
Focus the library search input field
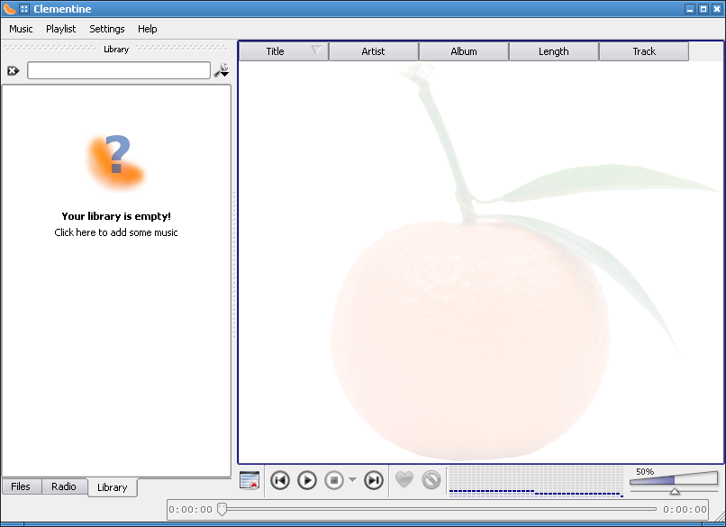pyautogui.click(x=119, y=70)
